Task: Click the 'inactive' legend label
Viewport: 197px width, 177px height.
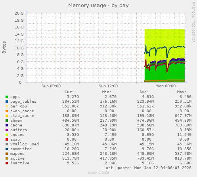Action: [20, 163]
